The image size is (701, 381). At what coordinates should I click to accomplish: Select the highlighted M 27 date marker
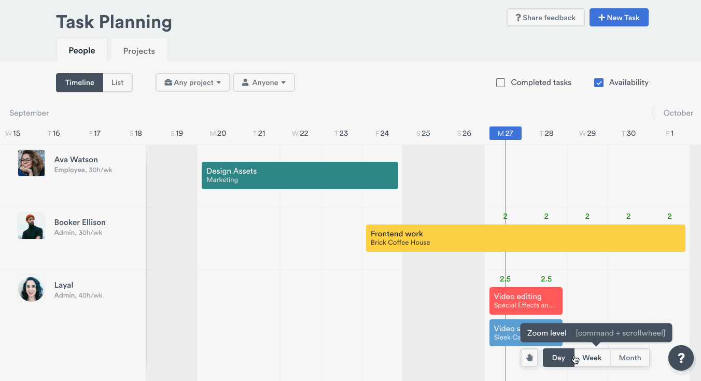pos(506,133)
